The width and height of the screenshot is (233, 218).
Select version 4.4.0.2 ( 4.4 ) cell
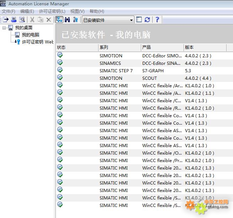[198, 78]
